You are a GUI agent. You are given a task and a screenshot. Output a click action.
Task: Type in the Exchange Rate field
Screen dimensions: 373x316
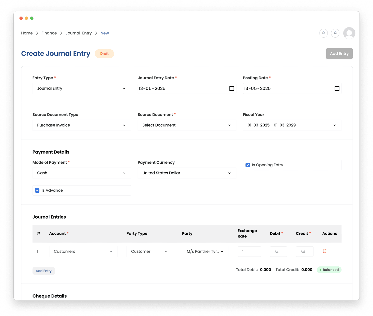pyautogui.click(x=249, y=251)
